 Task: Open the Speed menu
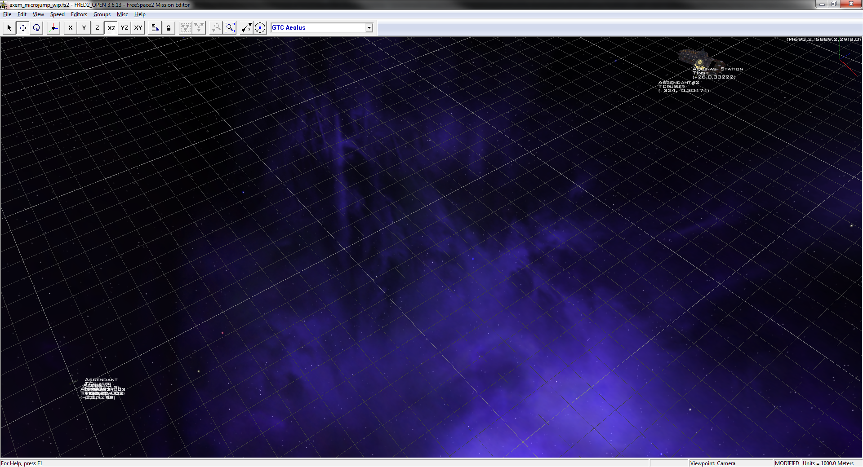pos(57,14)
